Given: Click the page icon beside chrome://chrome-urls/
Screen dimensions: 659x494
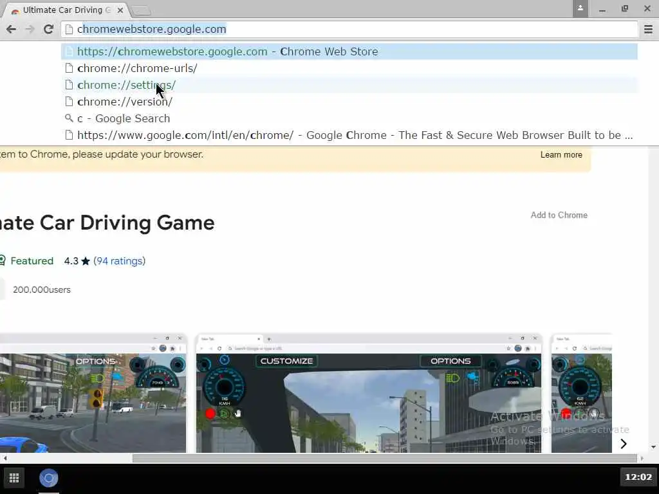Looking at the screenshot, I should tap(70, 68).
